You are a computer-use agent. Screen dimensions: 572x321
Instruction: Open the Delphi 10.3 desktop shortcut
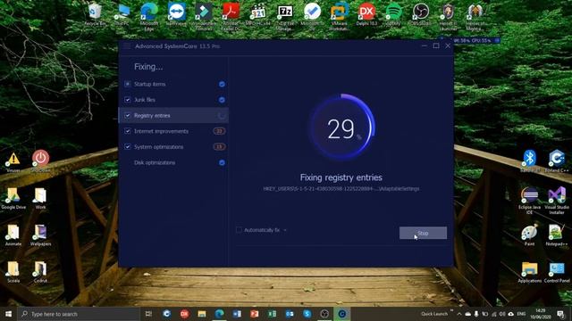pos(366,15)
